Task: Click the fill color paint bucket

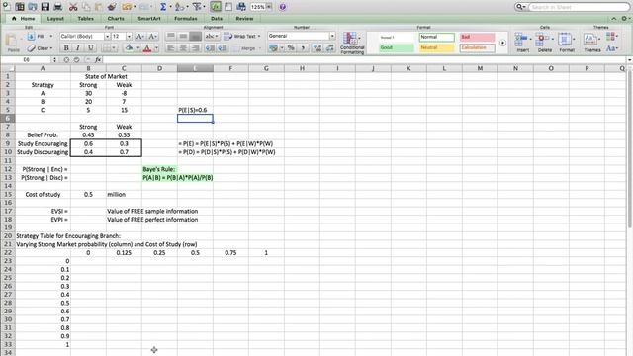Action: click(x=129, y=48)
